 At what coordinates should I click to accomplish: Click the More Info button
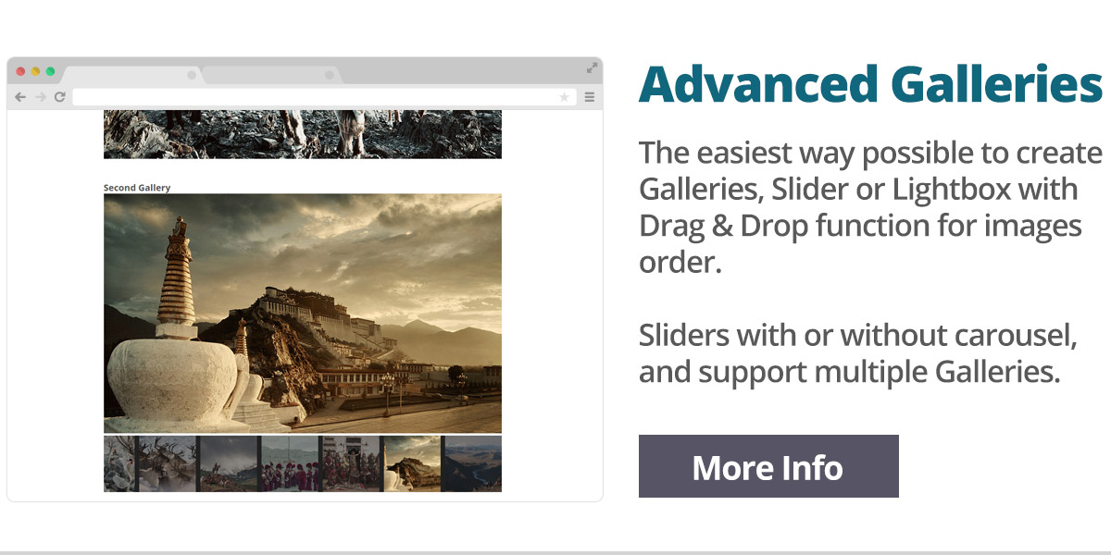coord(768,466)
